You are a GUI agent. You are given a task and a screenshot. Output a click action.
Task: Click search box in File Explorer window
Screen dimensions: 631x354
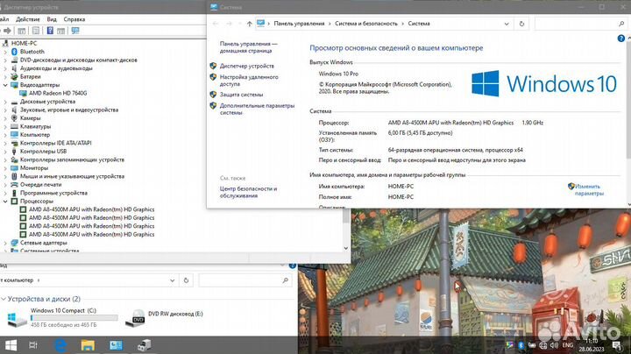[245, 280]
